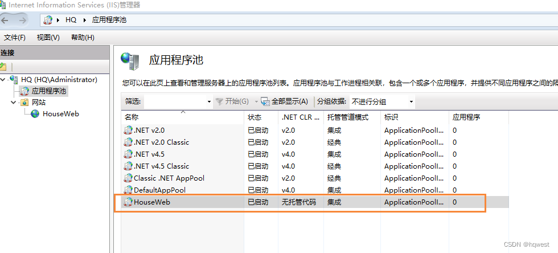This screenshot has height=253, width=558.
Task: Click 无托管代码 cell in HouseWeb row
Action: click(x=299, y=202)
